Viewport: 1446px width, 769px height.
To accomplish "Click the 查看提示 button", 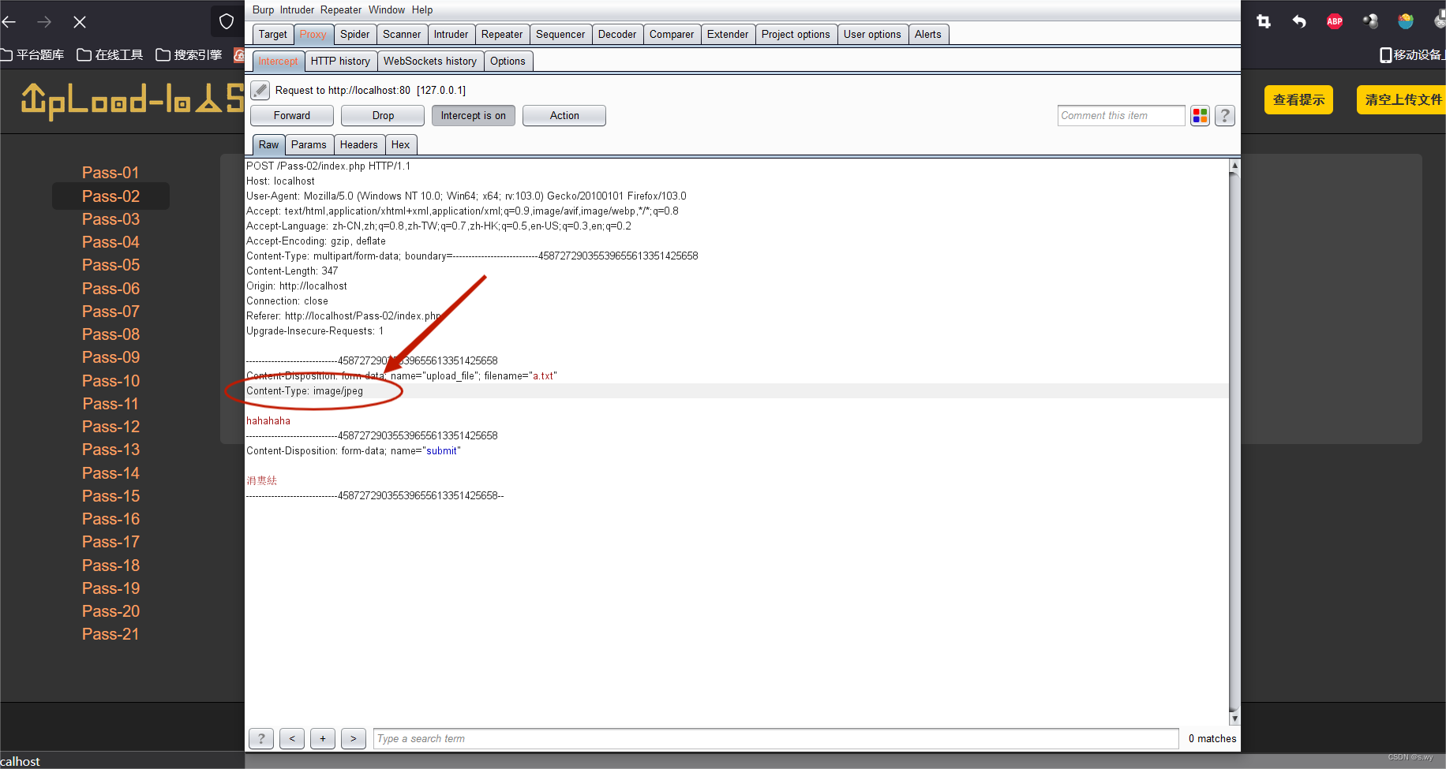I will [x=1298, y=100].
